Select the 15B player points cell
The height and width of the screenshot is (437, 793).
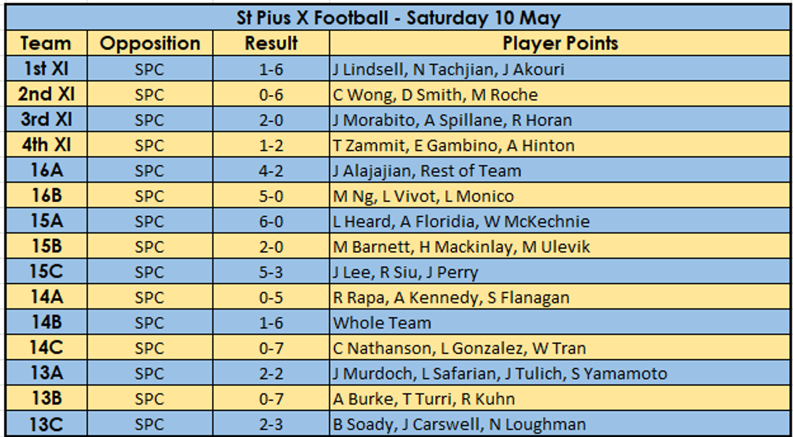coord(560,247)
